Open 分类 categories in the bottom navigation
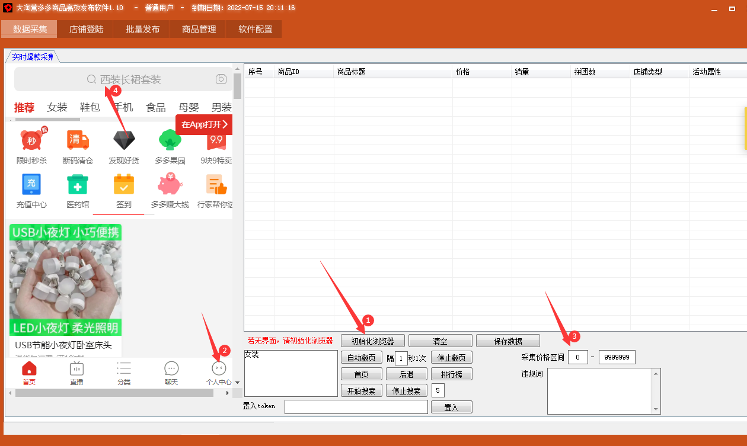Screen dimensions: 747x446 pyautogui.click(x=124, y=374)
